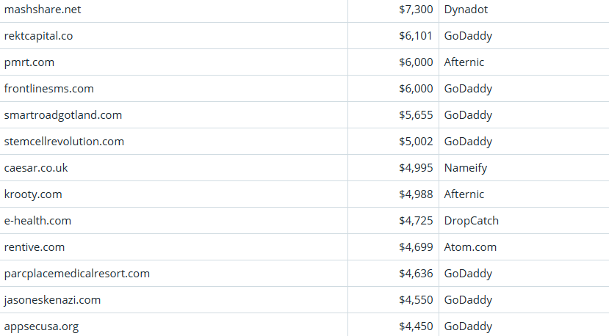This screenshot has width=609, height=336.
Task: Click rentive.com in the table
Action: click(x=35, y=247)
